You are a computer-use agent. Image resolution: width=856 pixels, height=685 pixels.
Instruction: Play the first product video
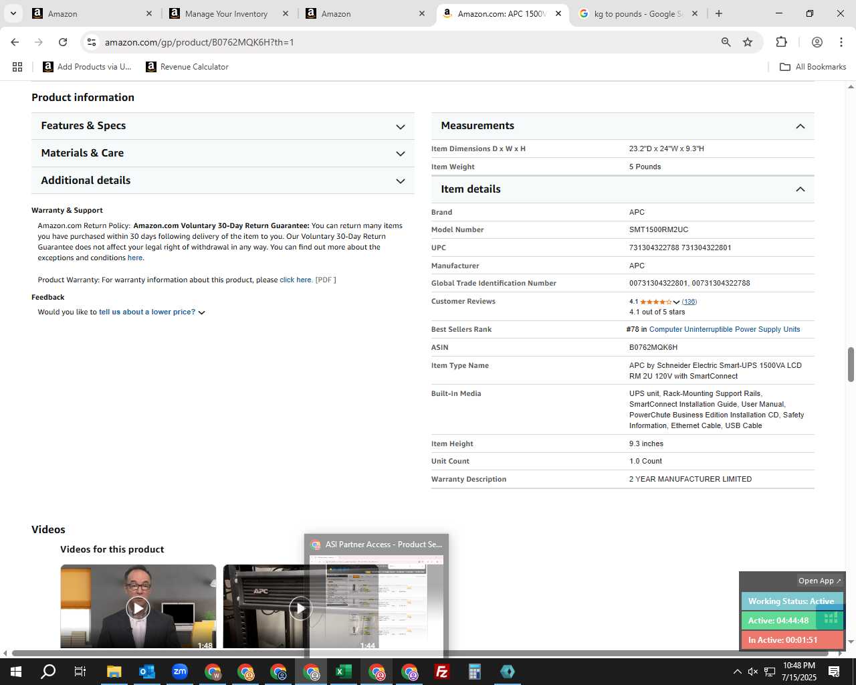(x=138, y=607)
